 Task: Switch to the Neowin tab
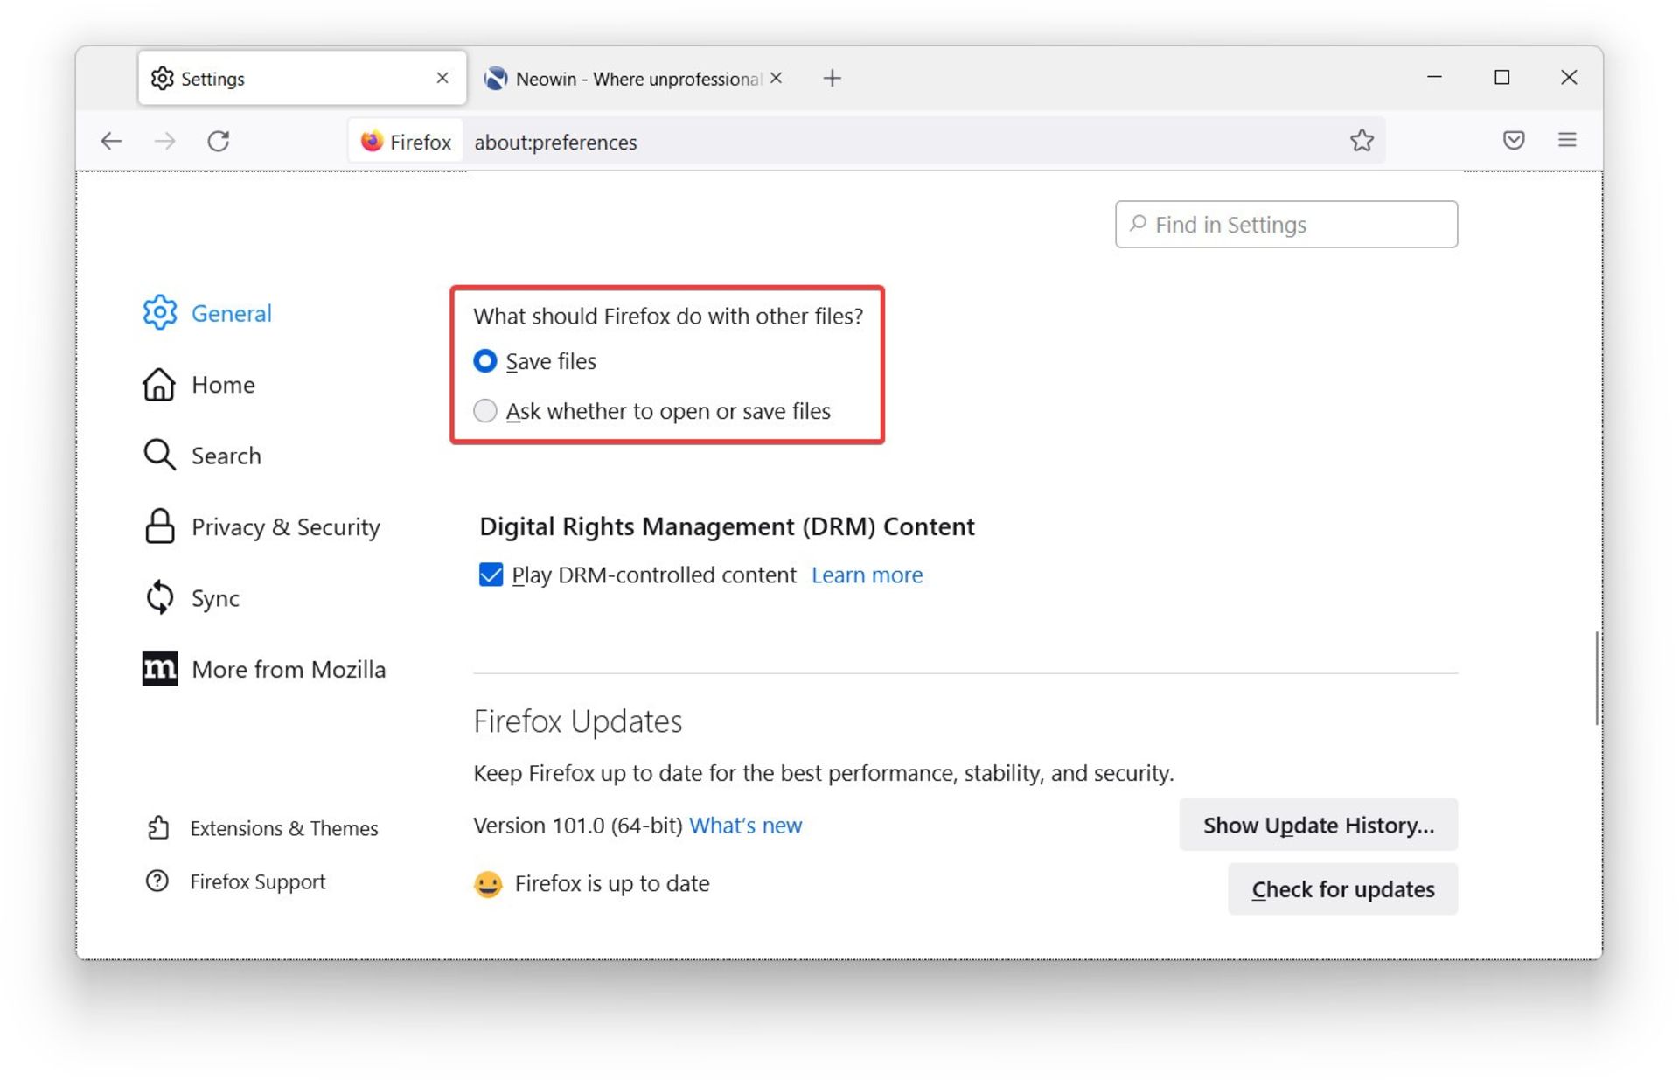625,79
